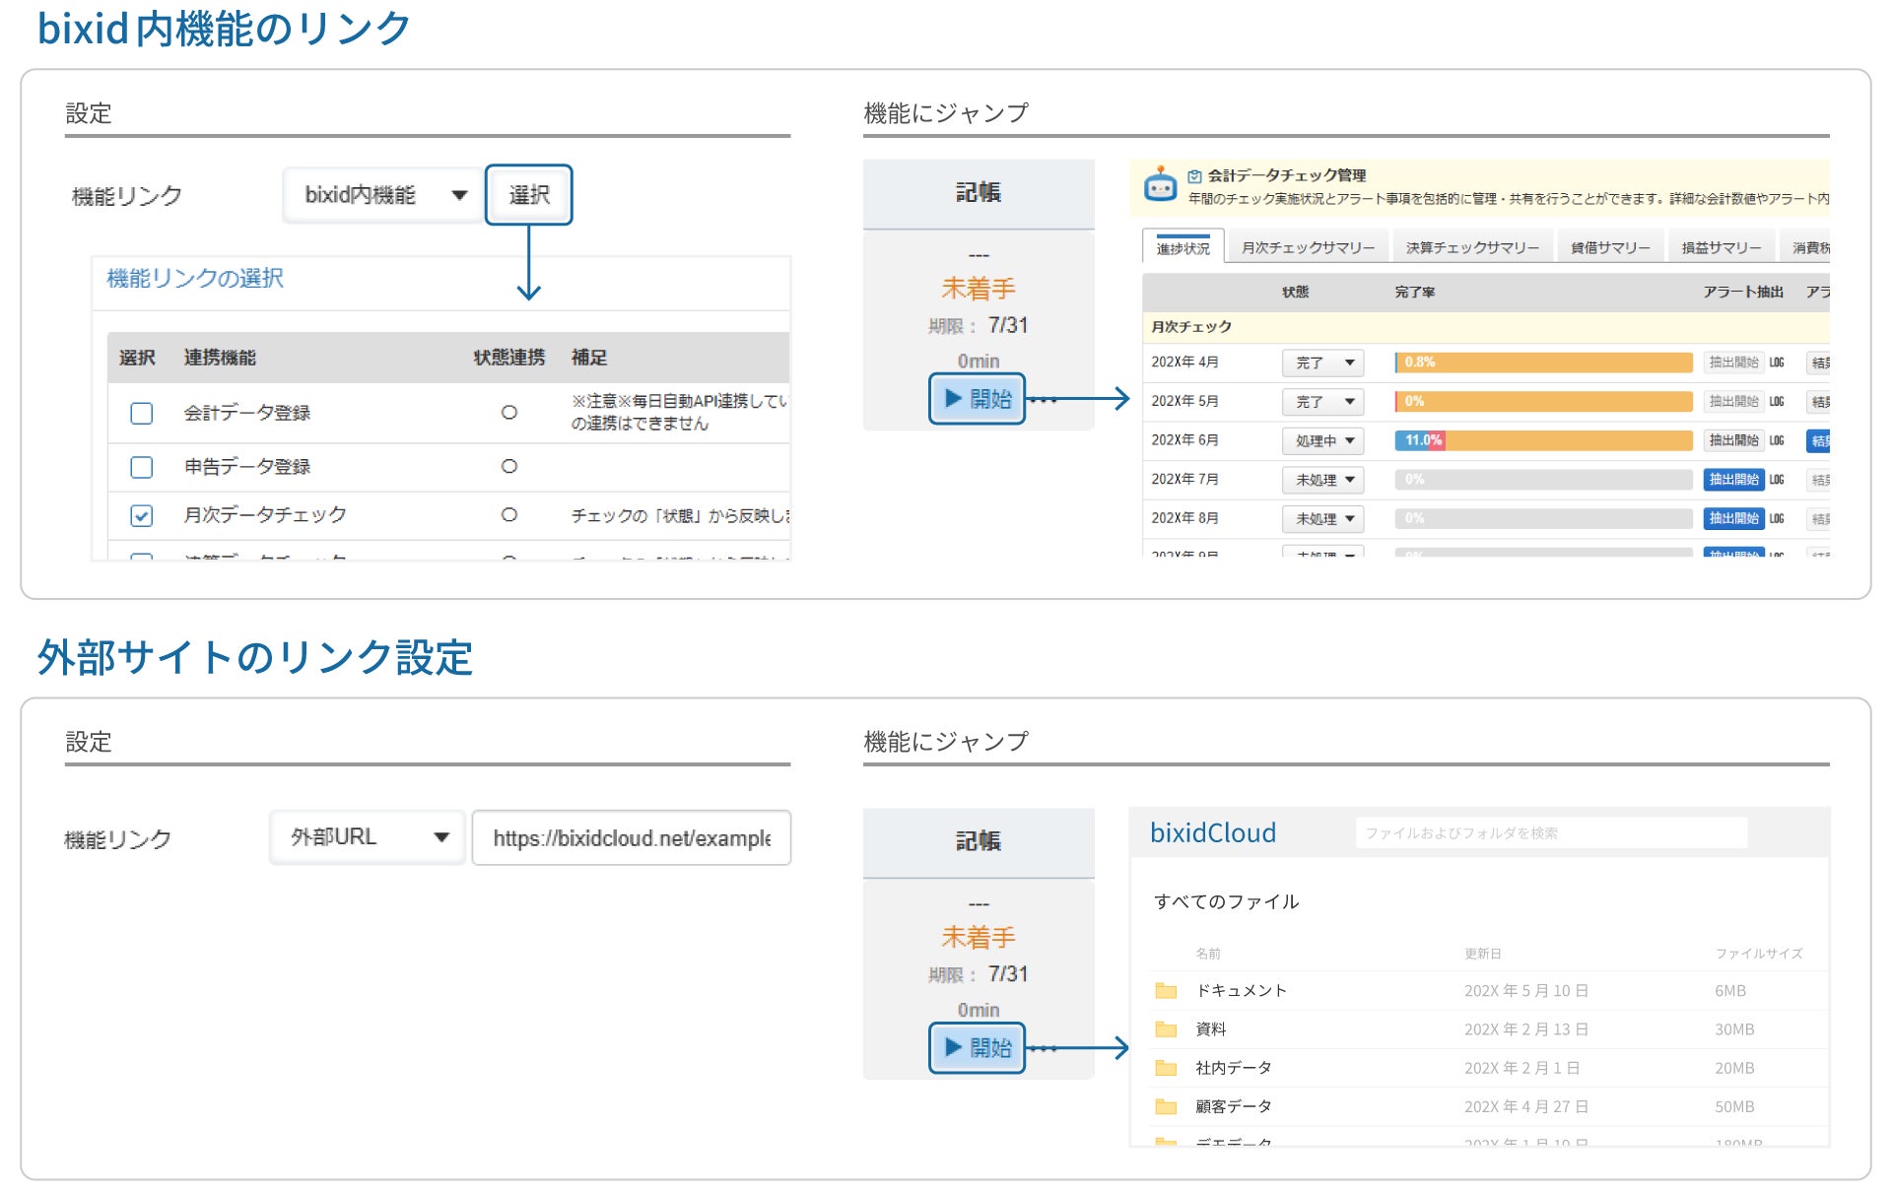Click LOG icon in the 202X年 7月 row
1892x1191 pixels.
[1776, 480]
